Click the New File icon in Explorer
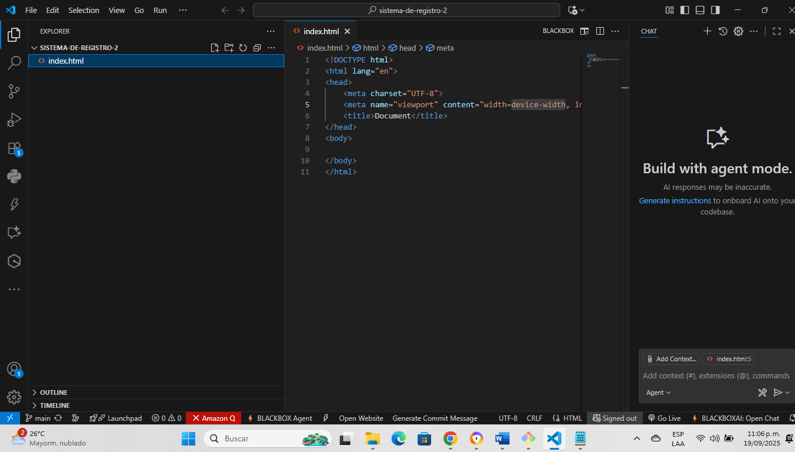 pyautogui.click(x=215, y=48)
